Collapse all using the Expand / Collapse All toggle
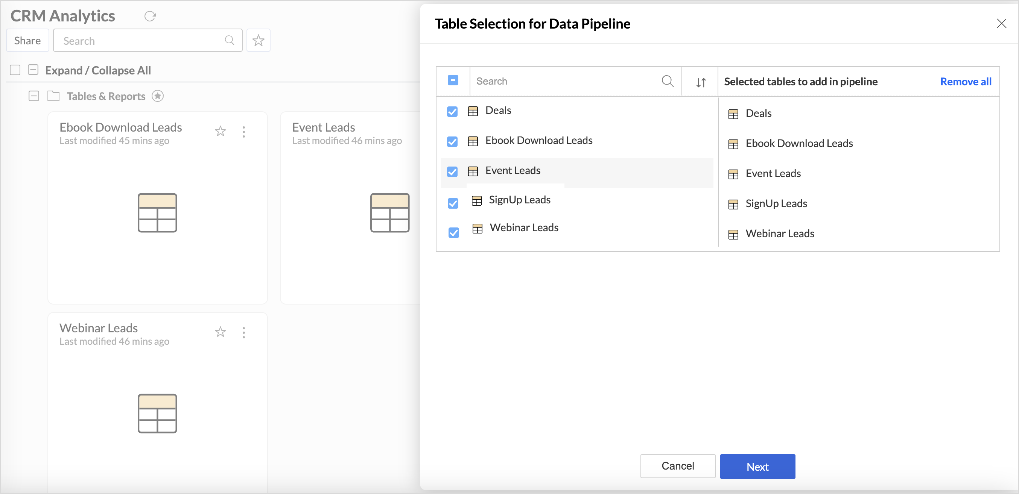1019x494 pixels. tap(33, 70)
